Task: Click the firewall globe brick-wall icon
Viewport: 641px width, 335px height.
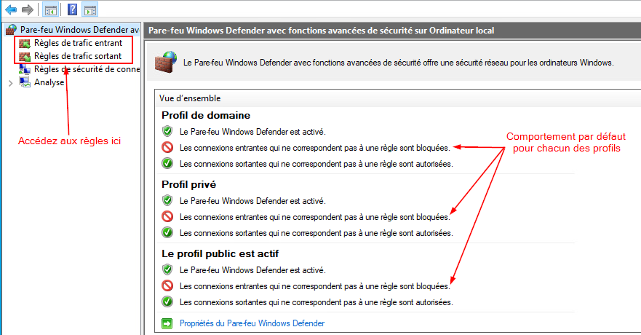Action: pyautogui.click(x=166, y=62)
